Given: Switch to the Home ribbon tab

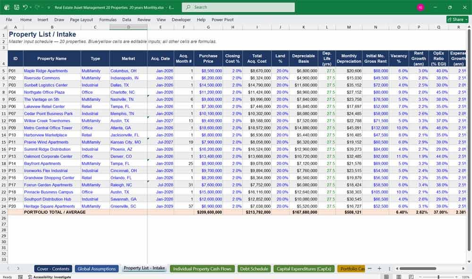Looking at the screenshot, I should point(26,19).
